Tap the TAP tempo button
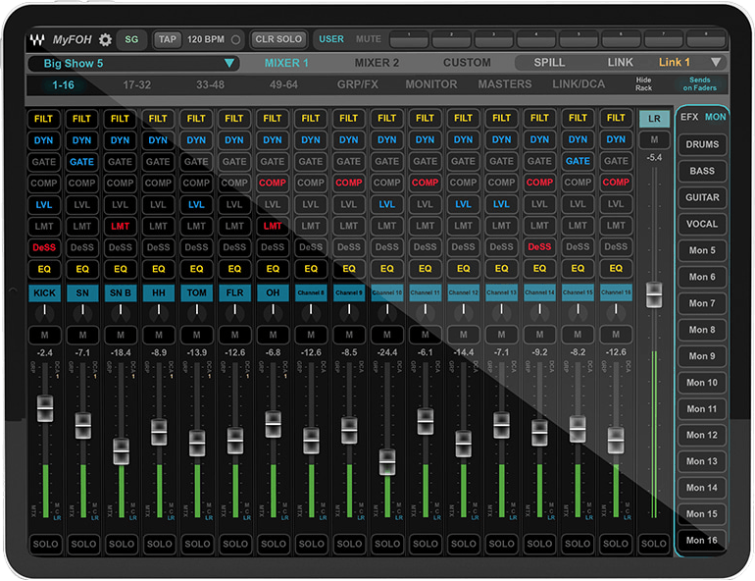The width and height of the screenshot is (755, 581). click(168, 40)
